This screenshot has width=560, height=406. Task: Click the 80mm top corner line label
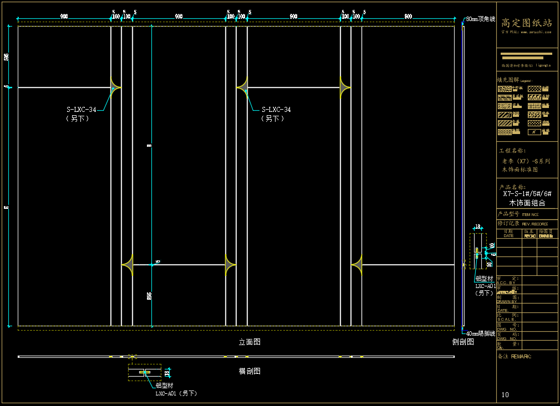[480, 19]
